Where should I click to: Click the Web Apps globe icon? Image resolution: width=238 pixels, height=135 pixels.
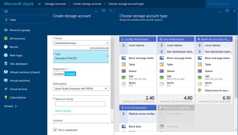pos(6,55)
